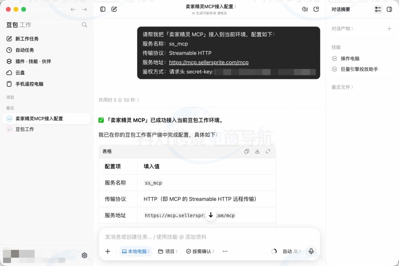The width and height of the screenshot is (399, 266).
Task: Click the 服务名称 table cell
Action: [118, 183]
